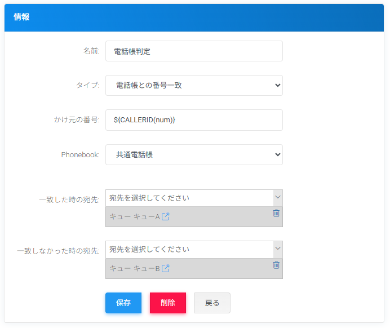Go back with the 戻る button

(x=212, y=303)
